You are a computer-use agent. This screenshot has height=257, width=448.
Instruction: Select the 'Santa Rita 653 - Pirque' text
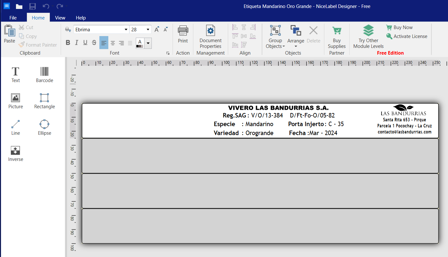(x=404, y=120)
